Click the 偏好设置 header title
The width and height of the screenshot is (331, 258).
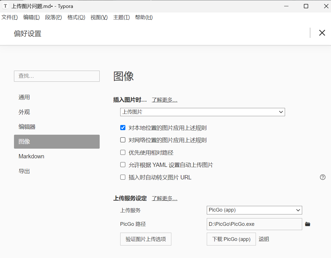coord(28,33)
